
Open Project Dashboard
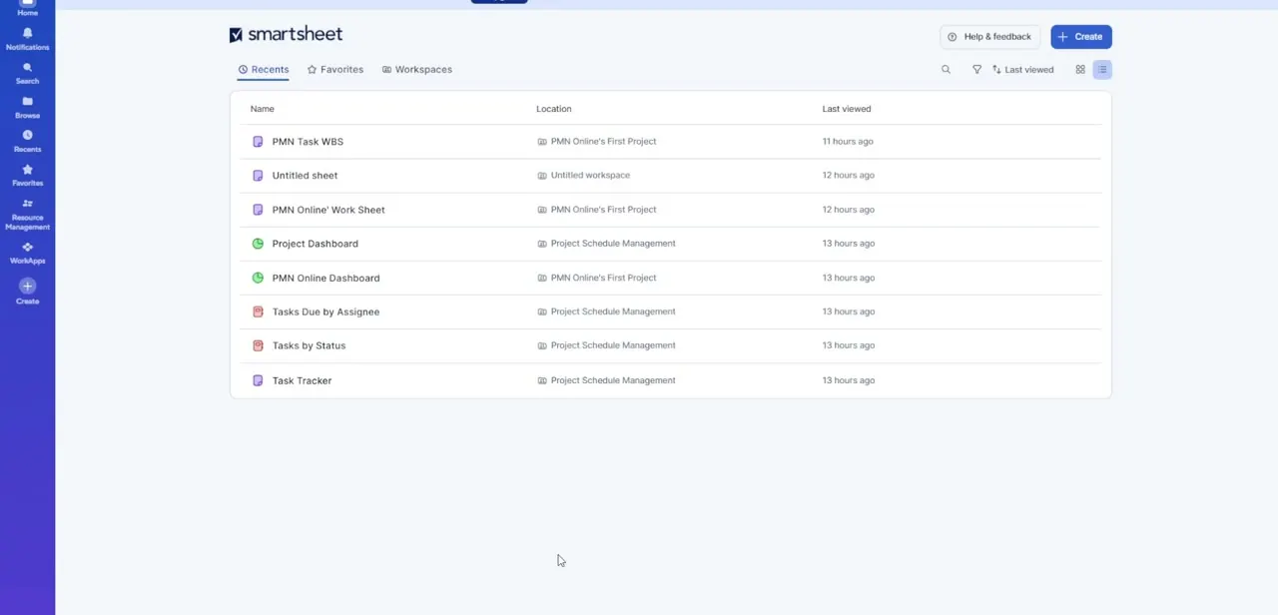pyautogui.click(x=315, y=244)
